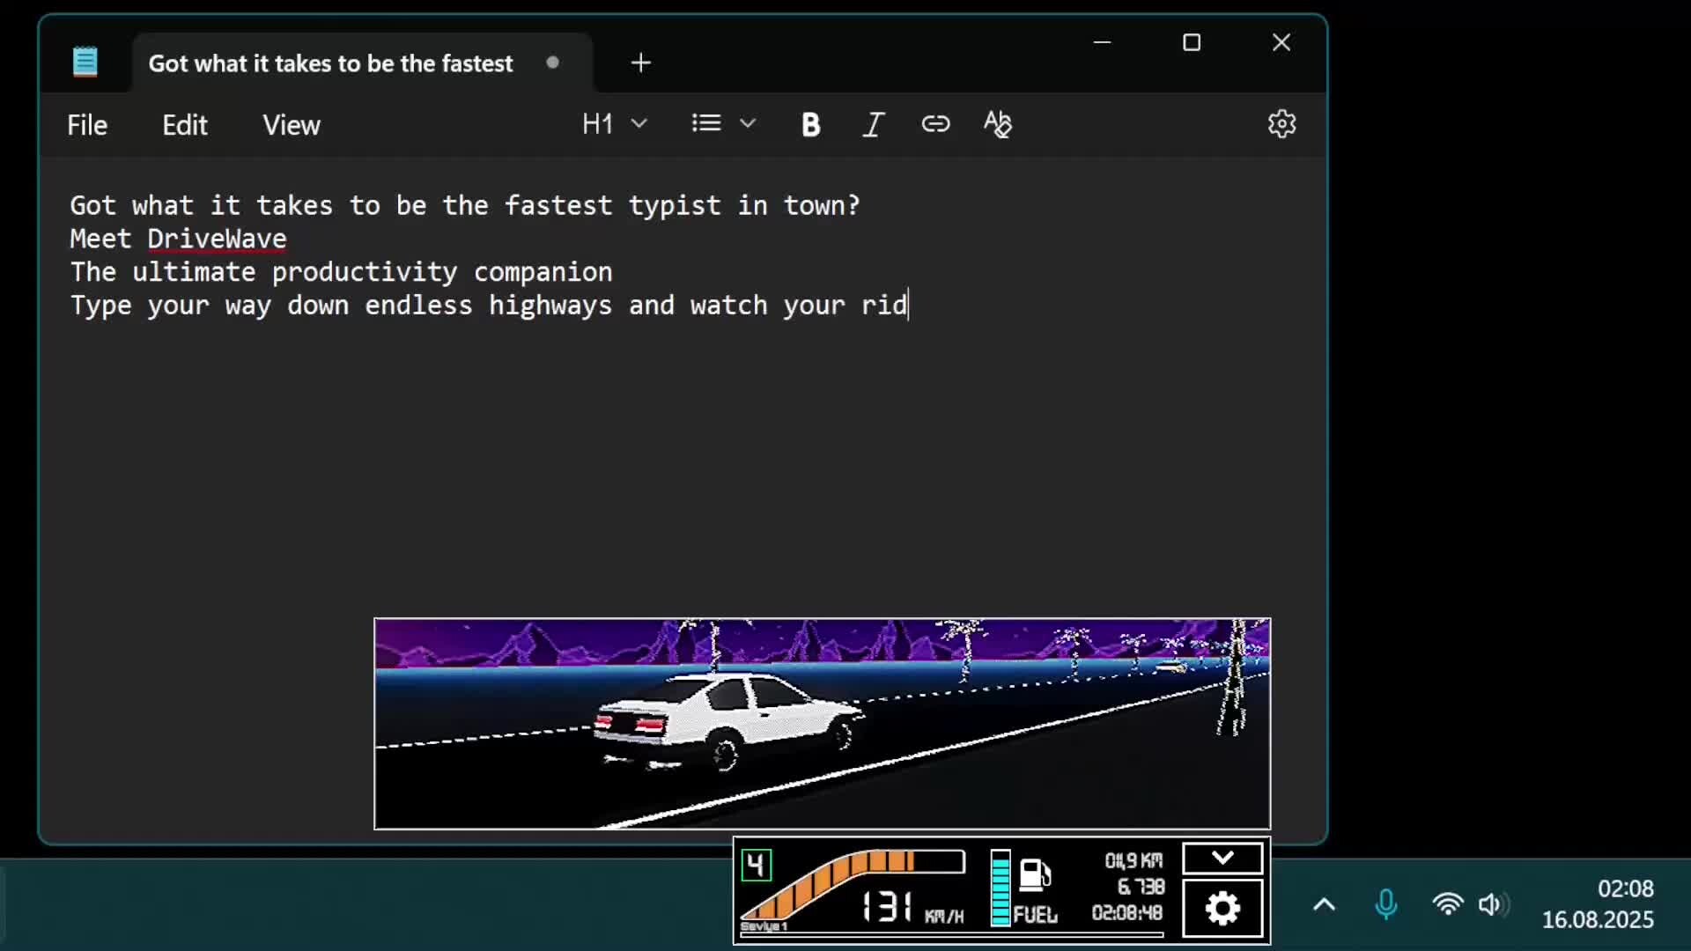Open the View menu

coord(291,125)
